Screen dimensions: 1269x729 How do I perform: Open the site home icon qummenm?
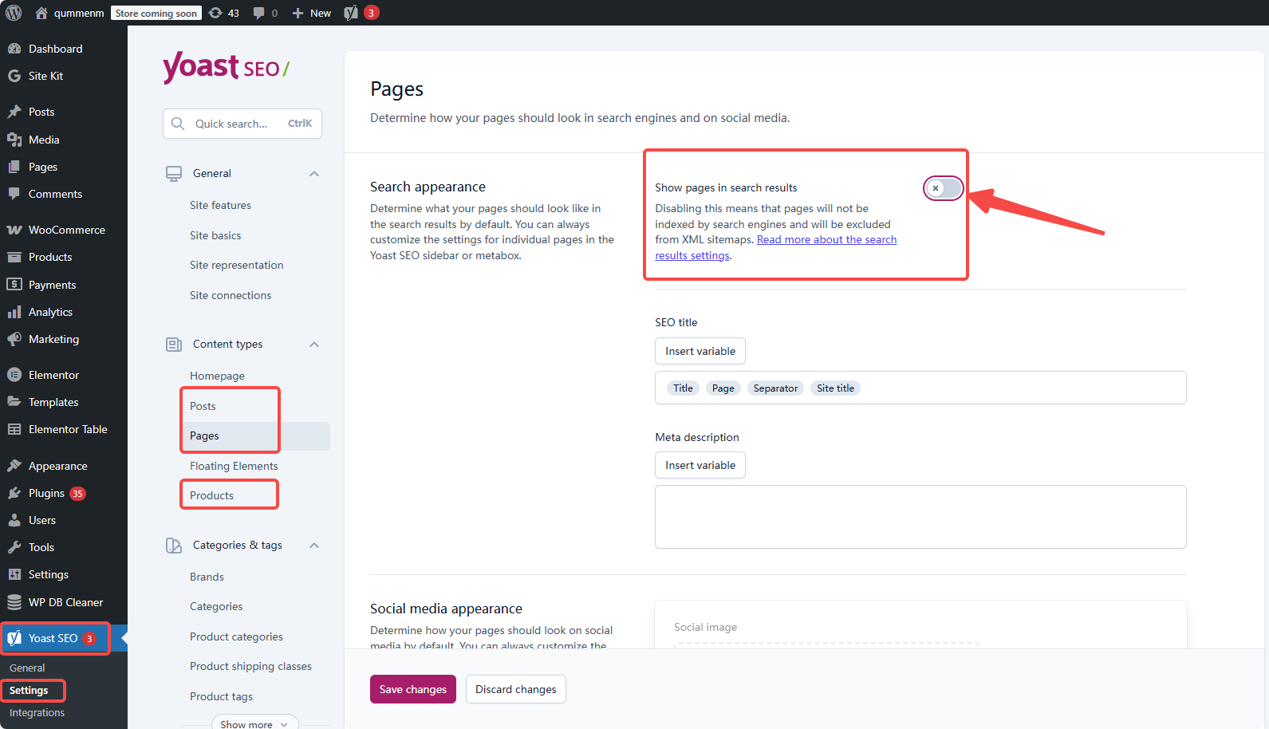[x=41, y=13]
